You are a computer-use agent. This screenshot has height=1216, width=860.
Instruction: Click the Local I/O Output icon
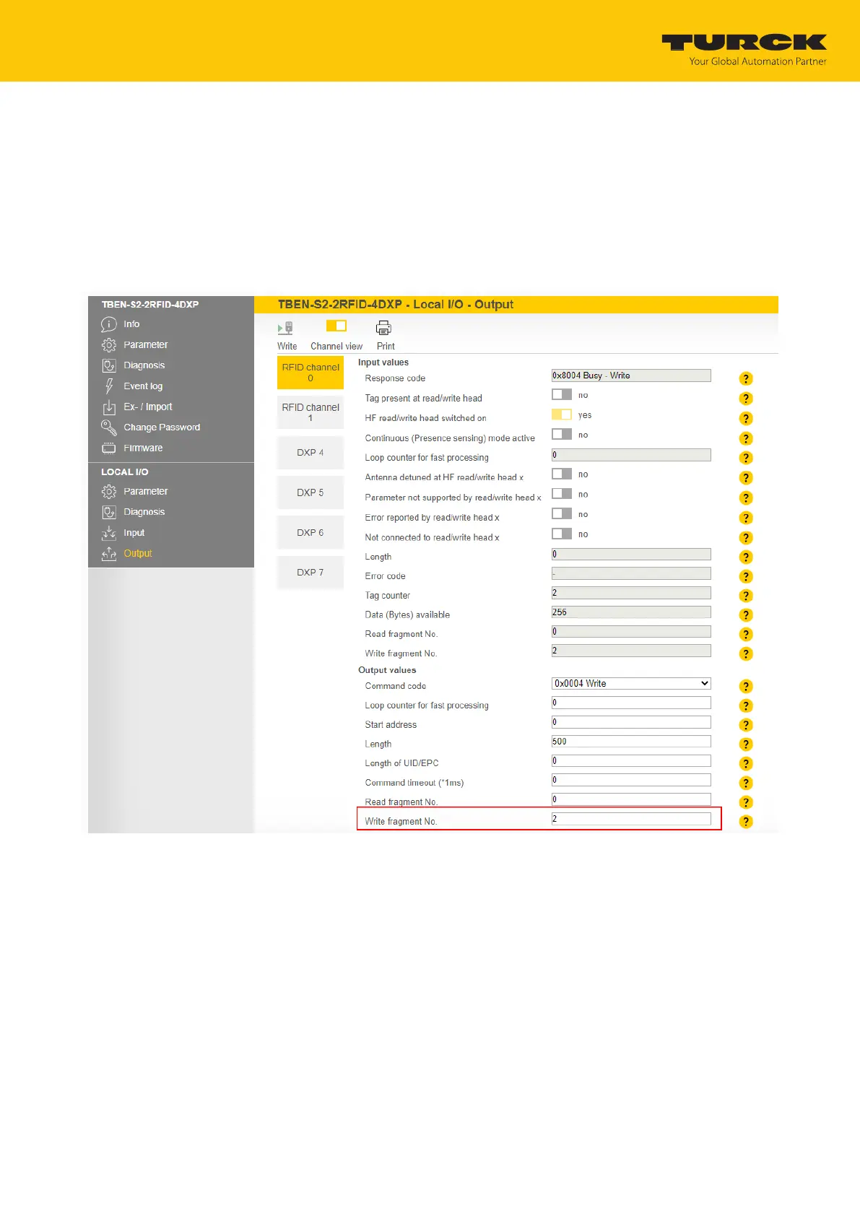click(x=108, y=554)
